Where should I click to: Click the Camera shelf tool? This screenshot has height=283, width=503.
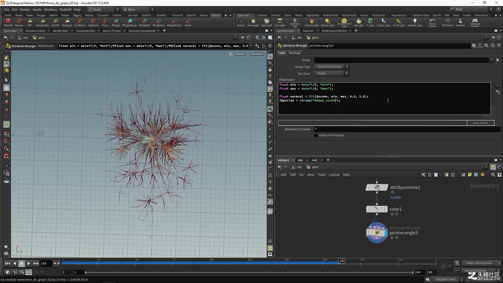tap(241, 23)
